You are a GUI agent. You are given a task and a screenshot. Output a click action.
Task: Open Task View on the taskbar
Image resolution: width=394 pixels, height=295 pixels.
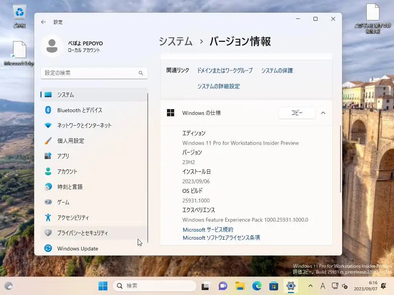coord(205,286)
